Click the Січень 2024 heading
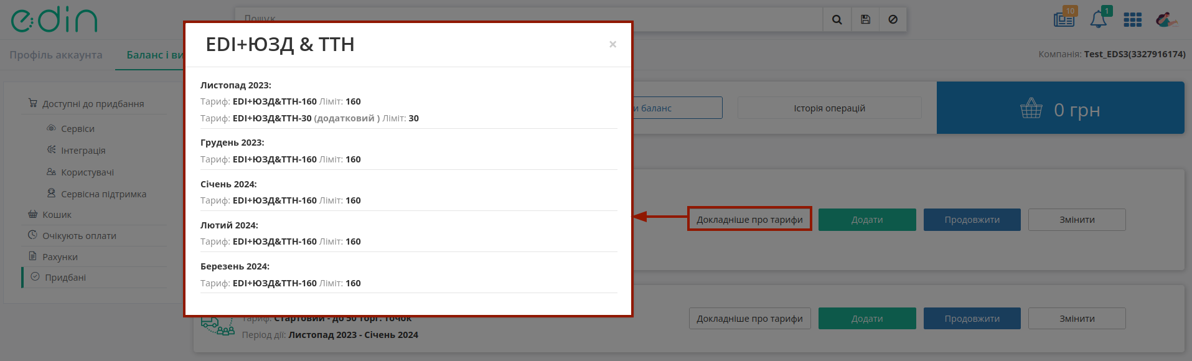Screen dimensions: 1192x361 tap(228, 184)
